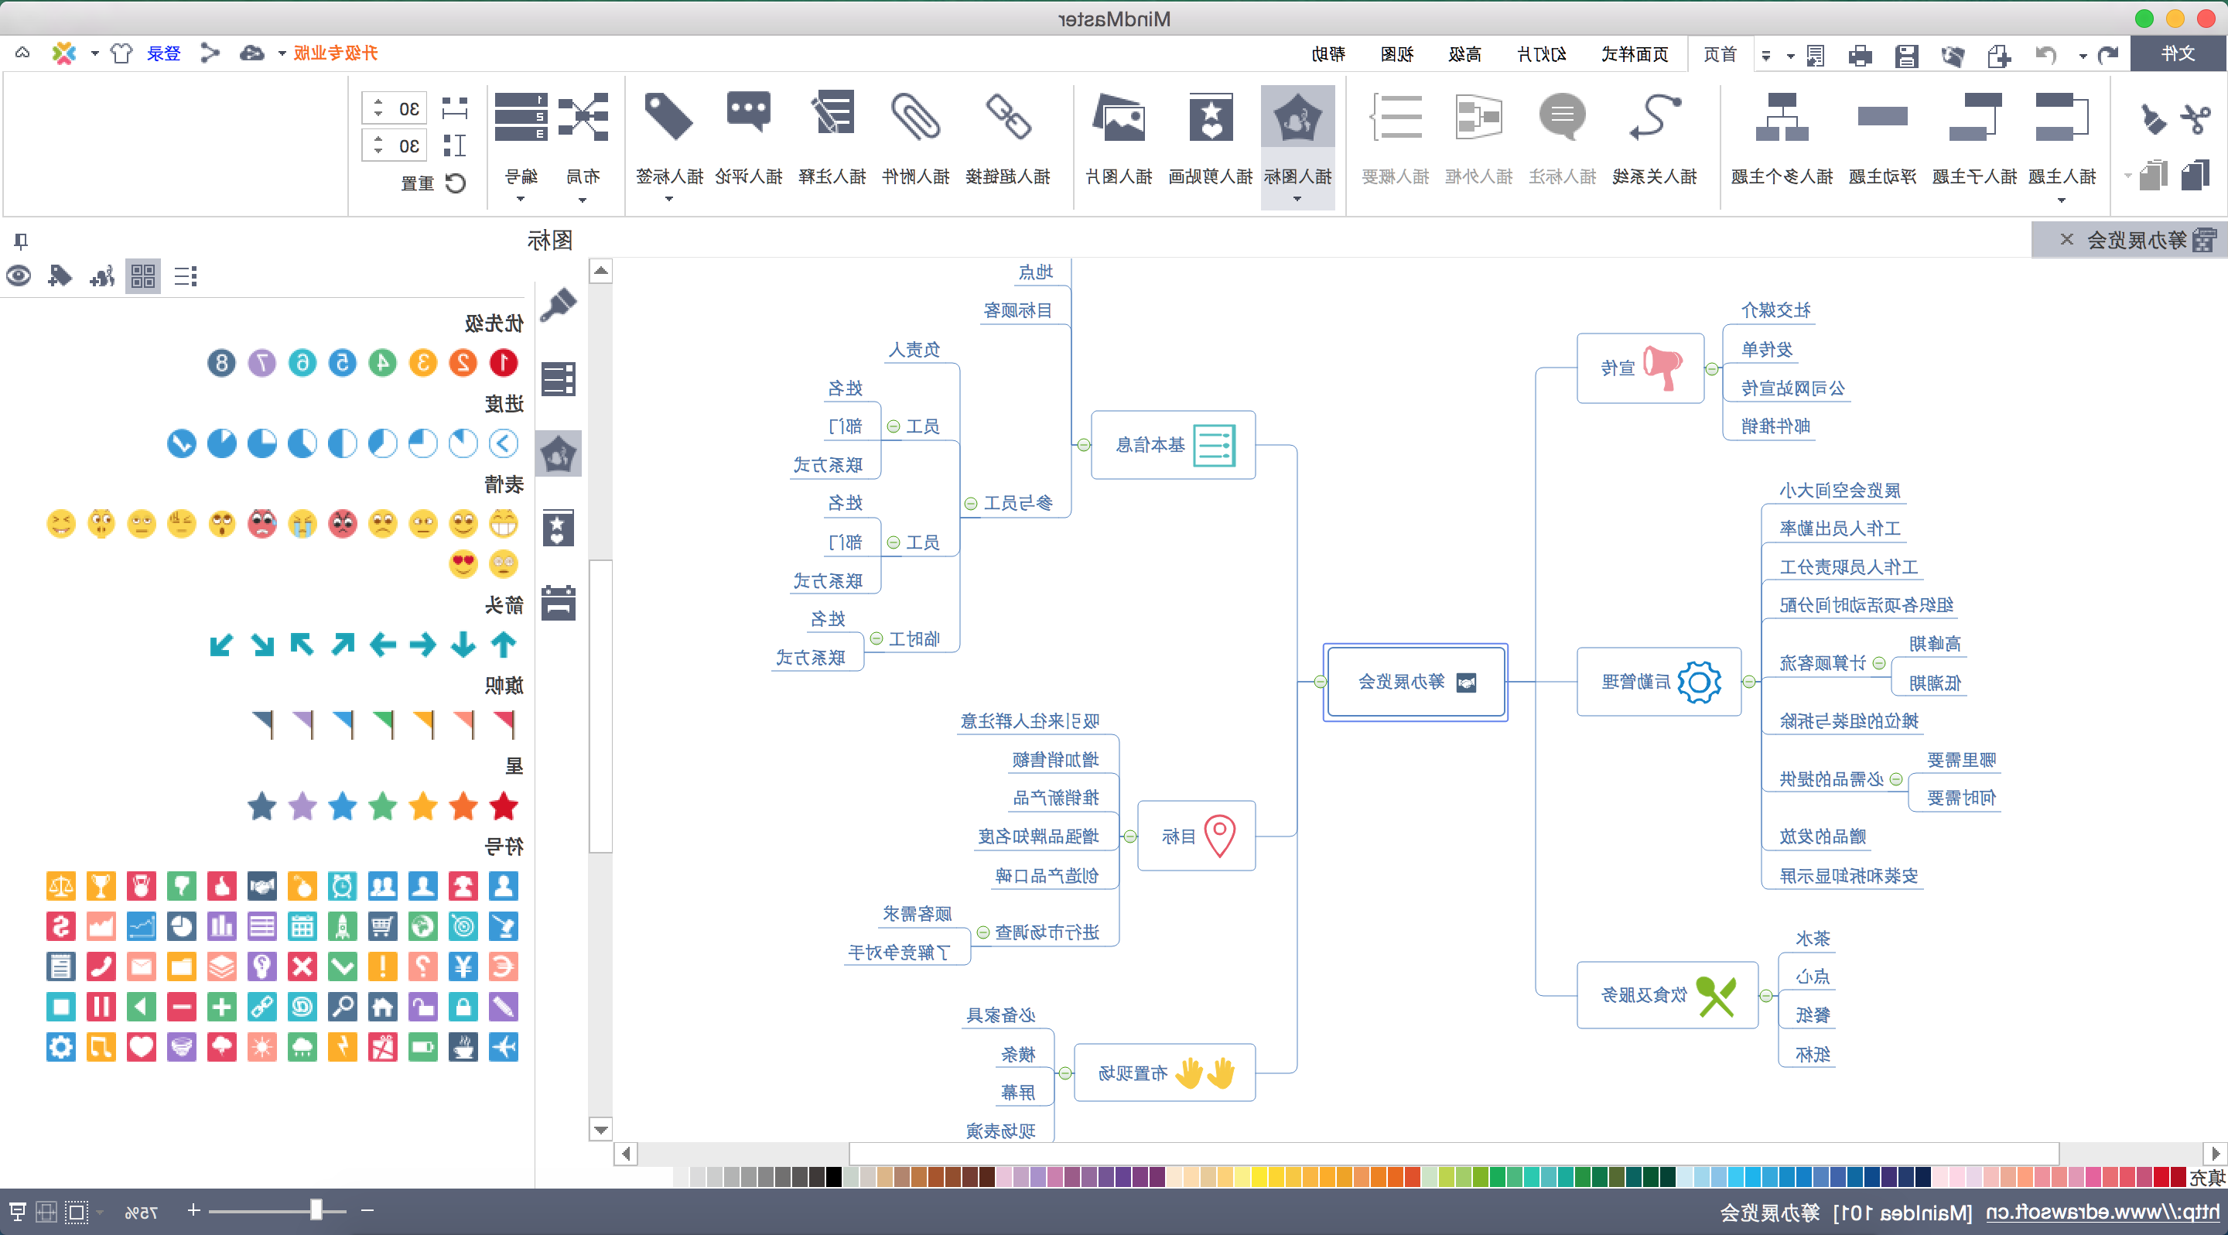This screenshot has height=1235, width=2228.
Task: Click the 保存 button in top bar
Action: 1903,55
